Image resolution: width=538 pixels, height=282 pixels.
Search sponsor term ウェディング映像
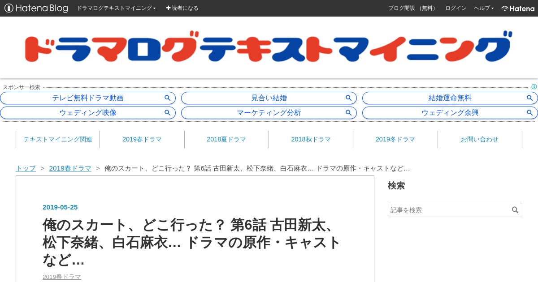point(88,113)
